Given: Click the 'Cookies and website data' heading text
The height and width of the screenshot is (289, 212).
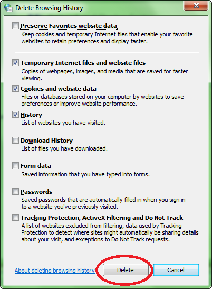Looking at the screenshot, I should pos(59,89).
